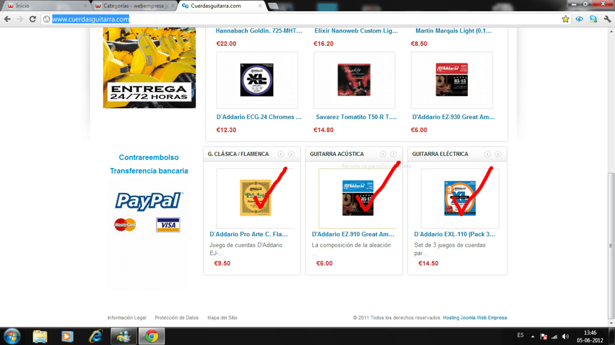This screenshot has width=615, height=345.
Task: Click the Visa card icon
Action: pos(168,225)
